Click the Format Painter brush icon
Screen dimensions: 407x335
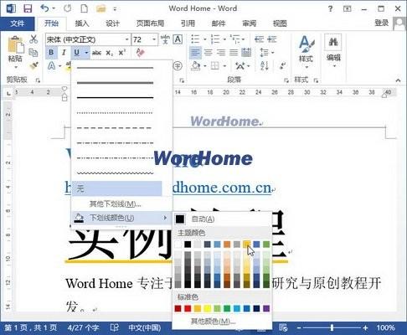pyautogui.click(x=34, y=66)
